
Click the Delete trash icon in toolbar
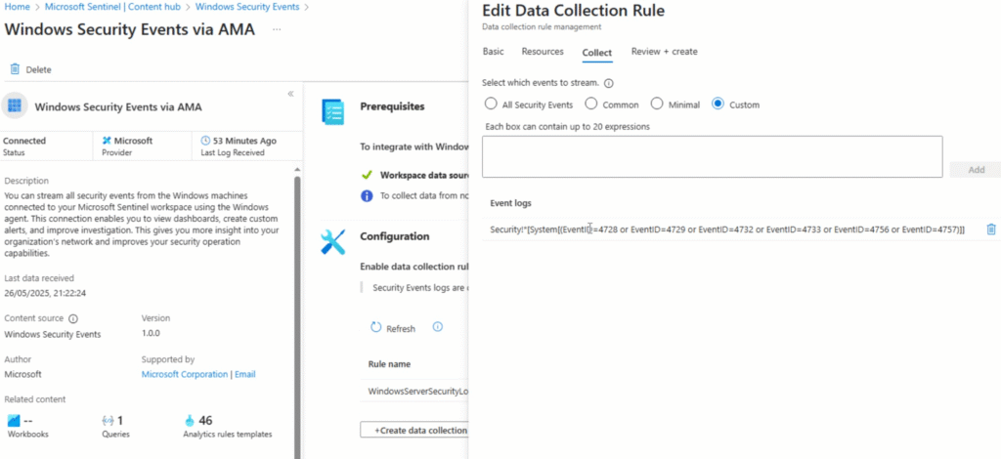pos(15,68)
